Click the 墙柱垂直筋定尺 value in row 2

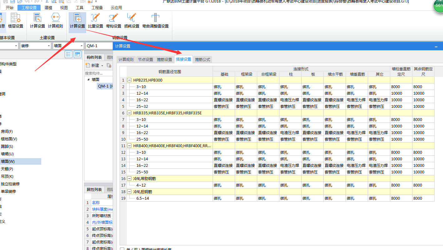(x=401, y=87)
